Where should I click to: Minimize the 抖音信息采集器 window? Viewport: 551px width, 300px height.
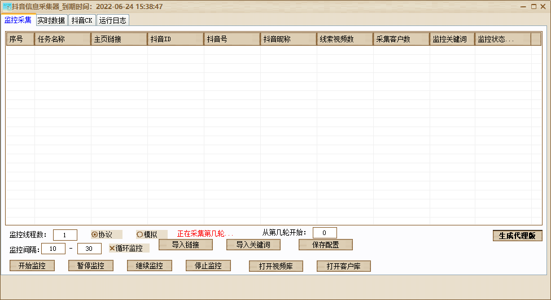pyautogui.click(x=523, y=7)
